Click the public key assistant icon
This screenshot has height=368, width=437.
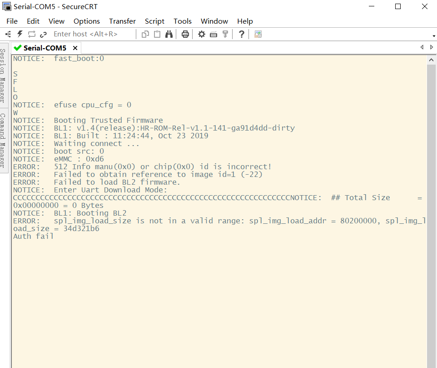[225, 34]
